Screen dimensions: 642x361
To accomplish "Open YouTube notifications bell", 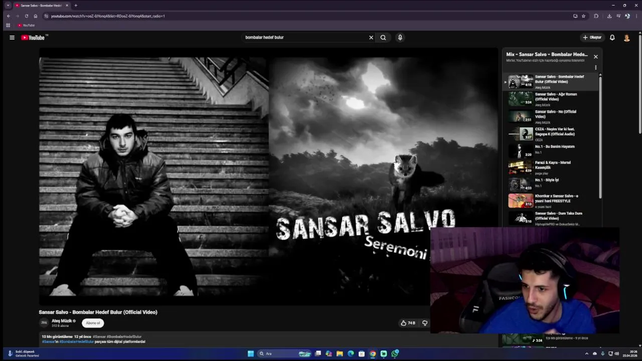I will 612,37.
